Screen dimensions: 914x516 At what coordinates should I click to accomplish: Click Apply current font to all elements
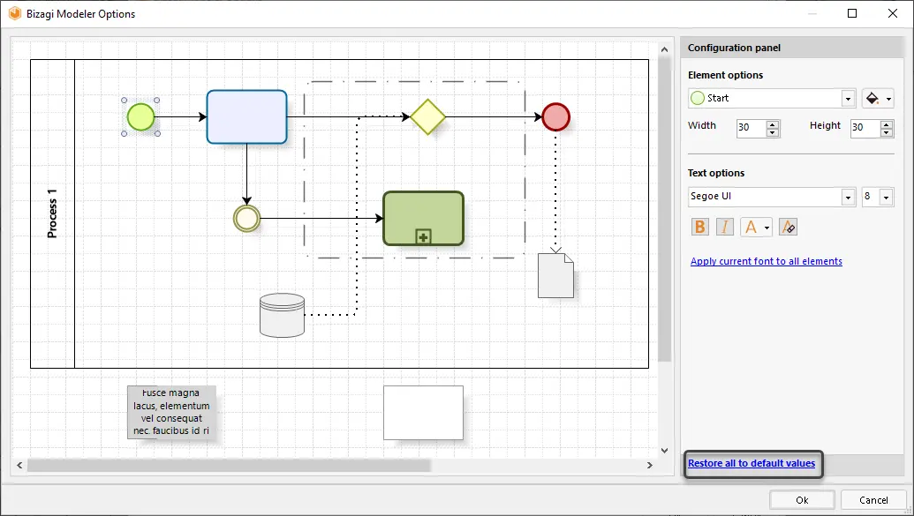click(x=766, y=261)
